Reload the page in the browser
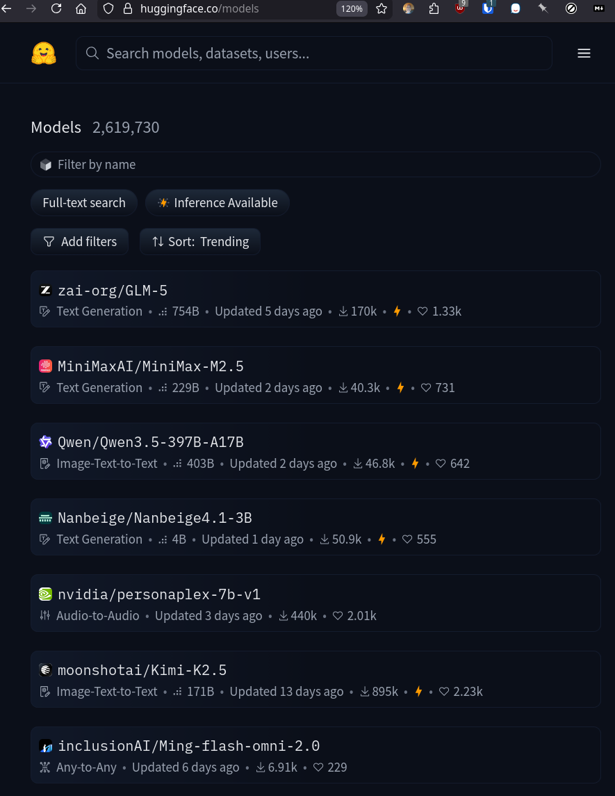 56,9
